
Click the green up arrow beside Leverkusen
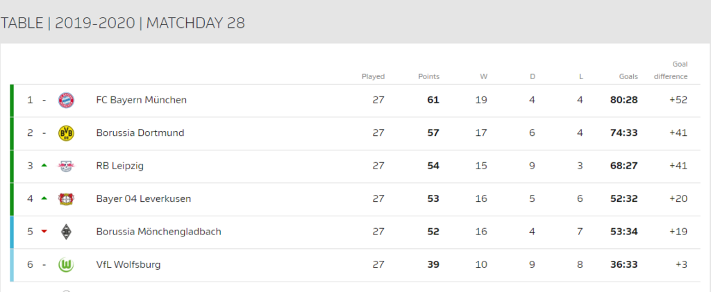coord(44,198)
